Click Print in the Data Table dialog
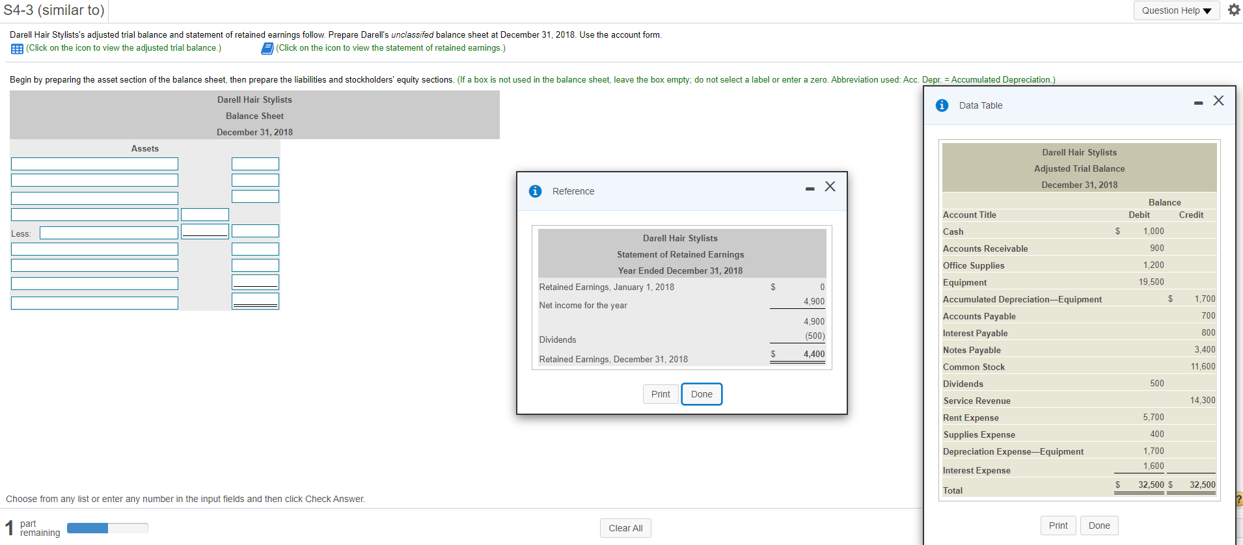The width and height of the screenshot is (1243, 545). tap(1058, 525)
